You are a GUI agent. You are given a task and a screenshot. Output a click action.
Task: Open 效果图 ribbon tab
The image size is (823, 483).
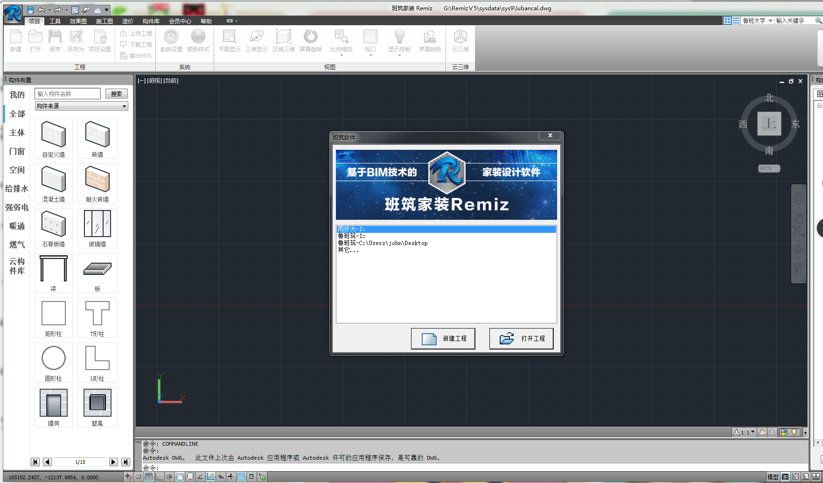point(78,21)
